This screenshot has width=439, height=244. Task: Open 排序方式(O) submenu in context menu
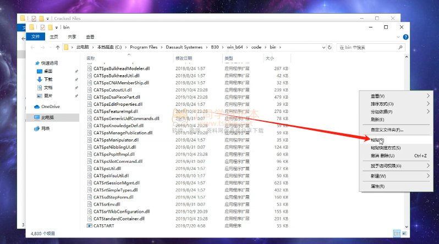click(396, 104)
